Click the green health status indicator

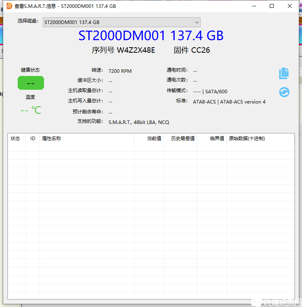click(31, 83)
